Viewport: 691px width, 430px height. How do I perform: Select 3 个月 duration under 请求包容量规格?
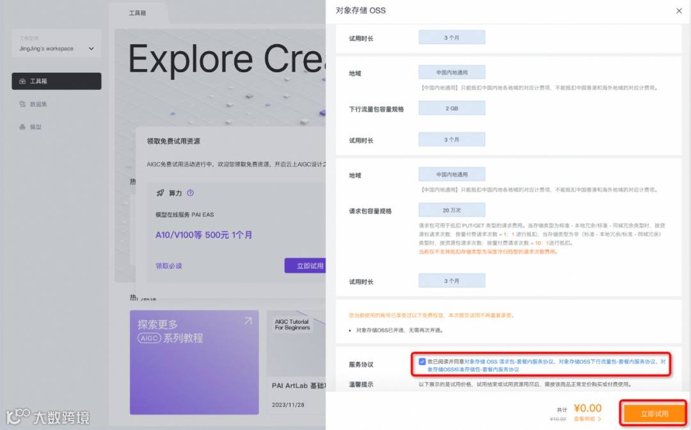(452, 280)
